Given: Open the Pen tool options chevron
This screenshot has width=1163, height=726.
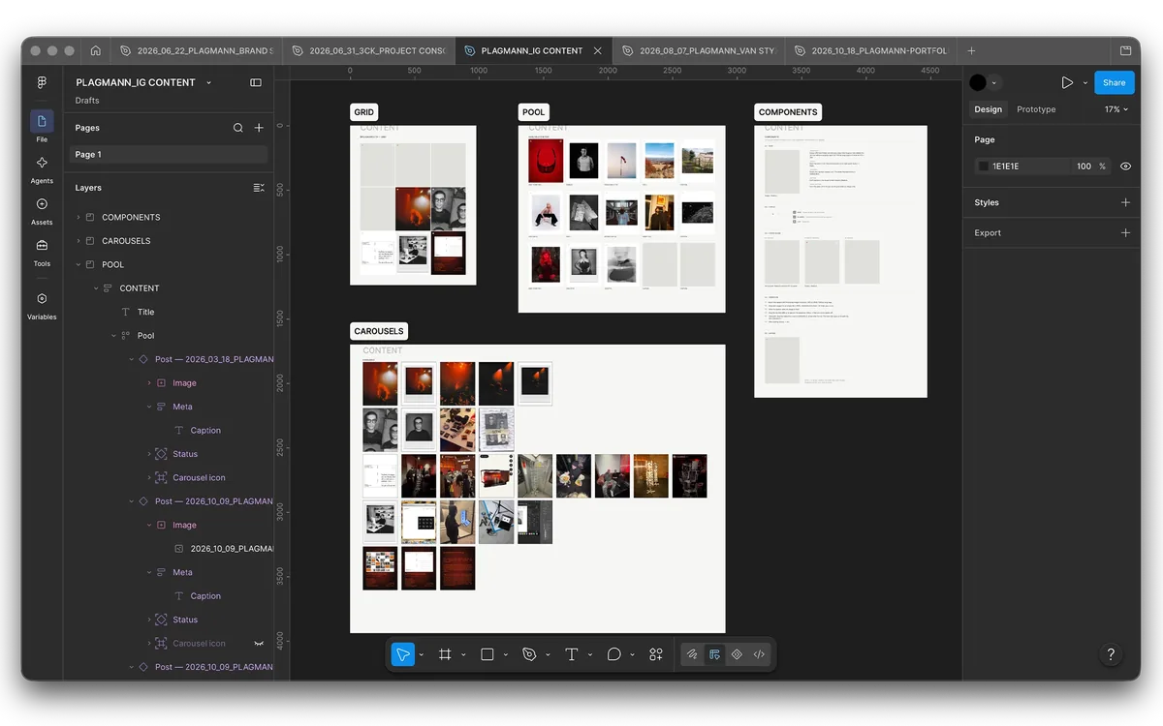Looking at the screenshot, I should tap(548, 655).
